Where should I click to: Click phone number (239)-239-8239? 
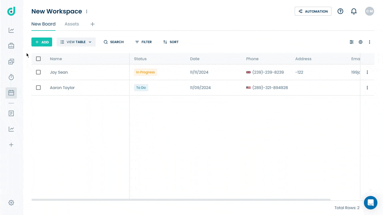click(x=268, y=72)
